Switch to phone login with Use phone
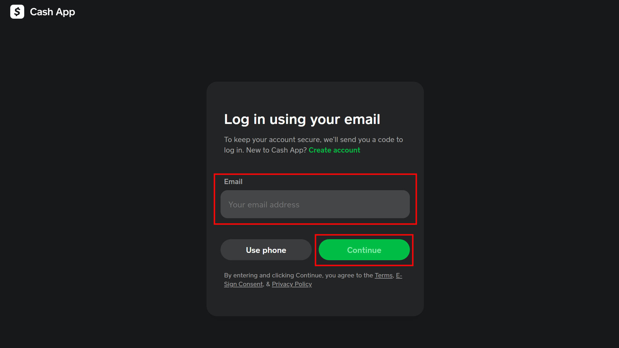619x348 pixels. [x=266, y=250]
